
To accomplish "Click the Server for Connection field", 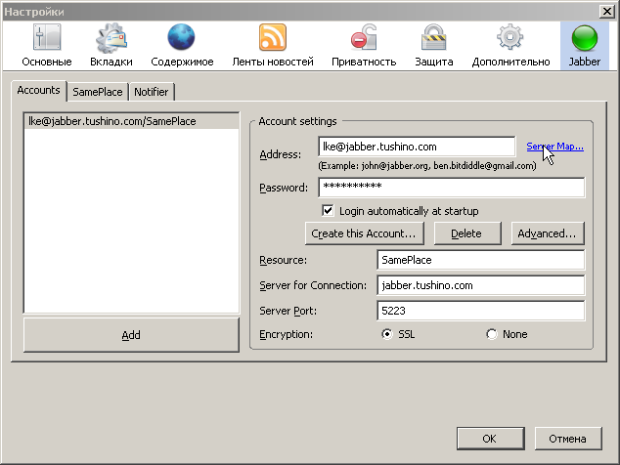I will coord(480,285).
